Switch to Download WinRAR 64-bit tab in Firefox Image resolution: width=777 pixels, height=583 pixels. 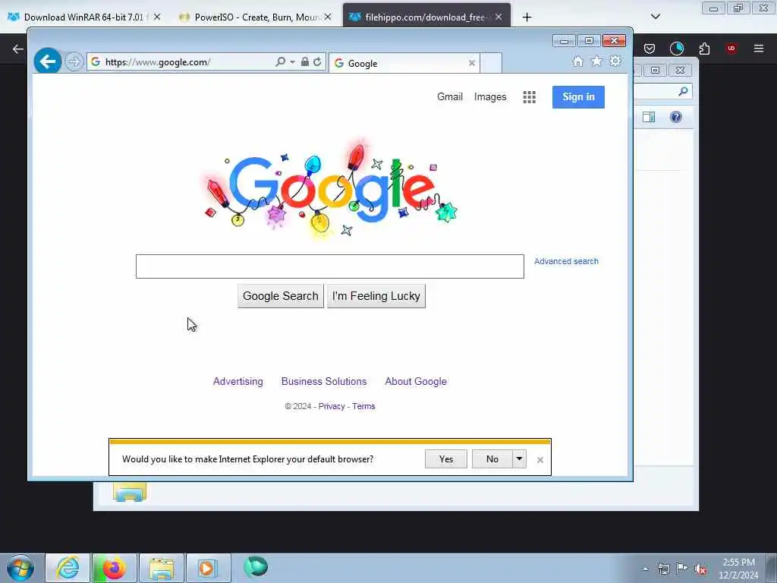pyautogui.click(x=84, y=17)
